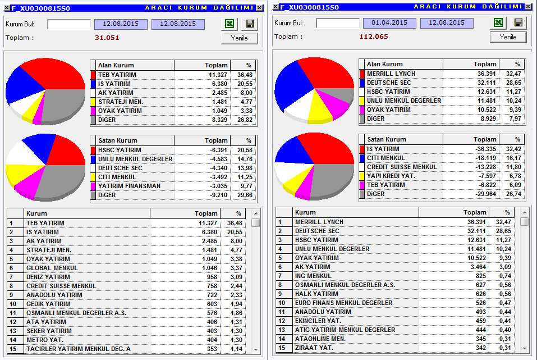Select GLOBAL MENKUL row in left list
The image size is (537, 360).
click(x=130, y=268)
